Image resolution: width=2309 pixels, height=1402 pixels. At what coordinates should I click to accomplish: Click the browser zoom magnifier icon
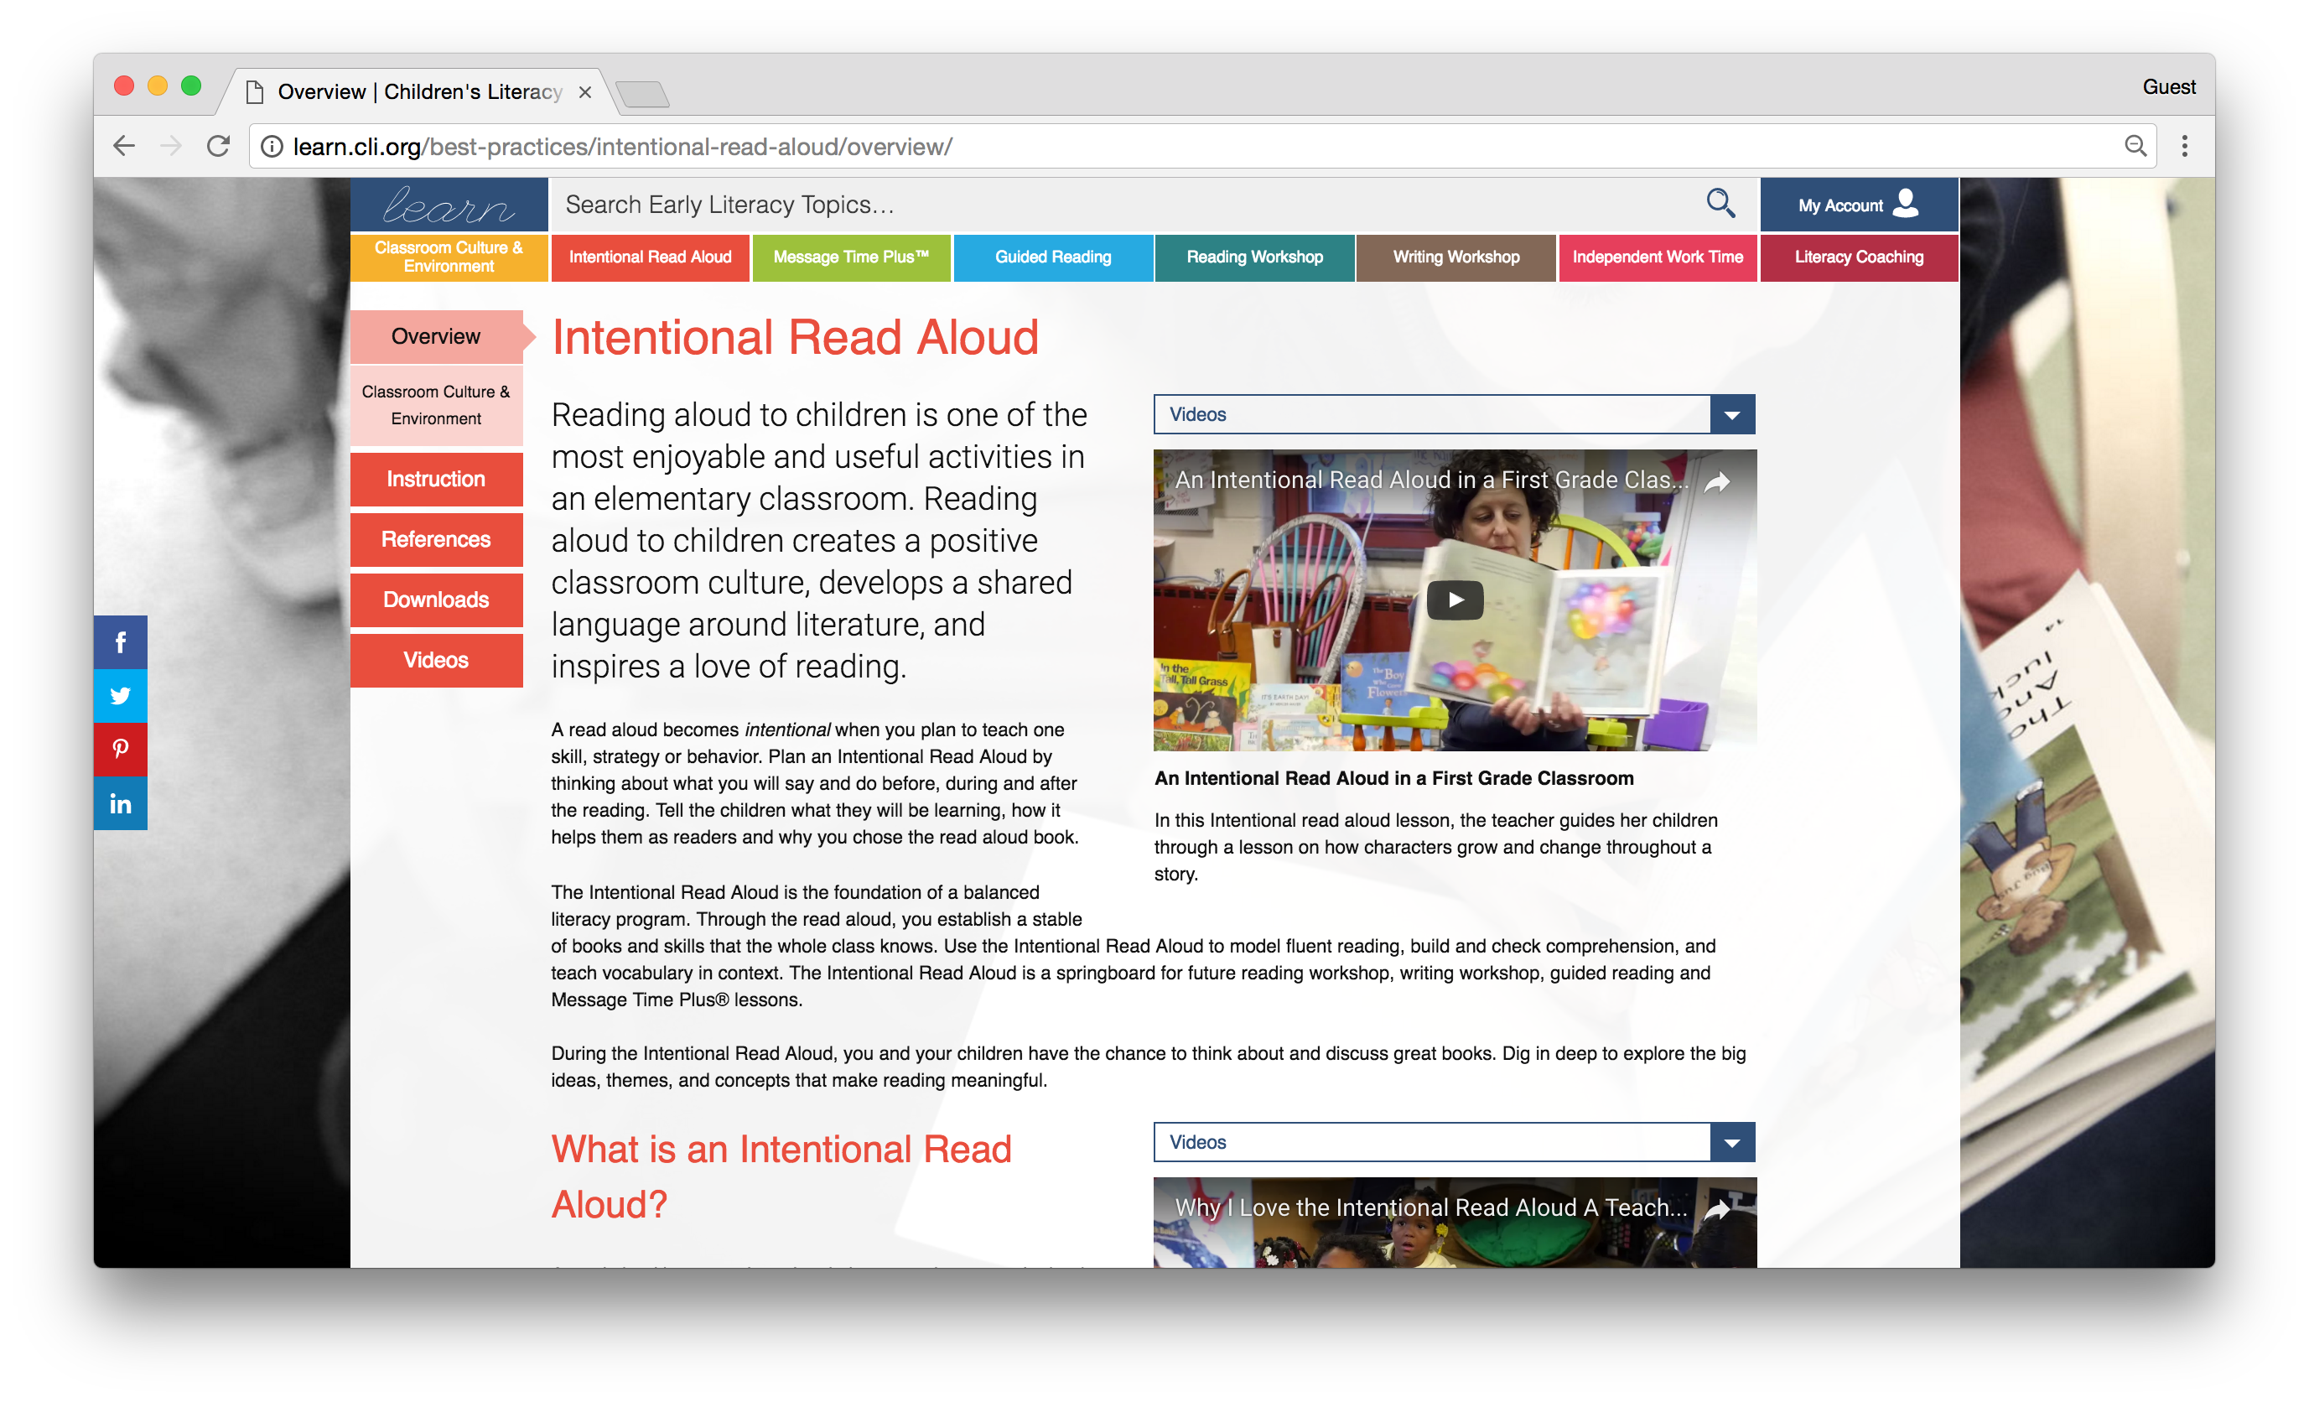[x=2135, y=146]
